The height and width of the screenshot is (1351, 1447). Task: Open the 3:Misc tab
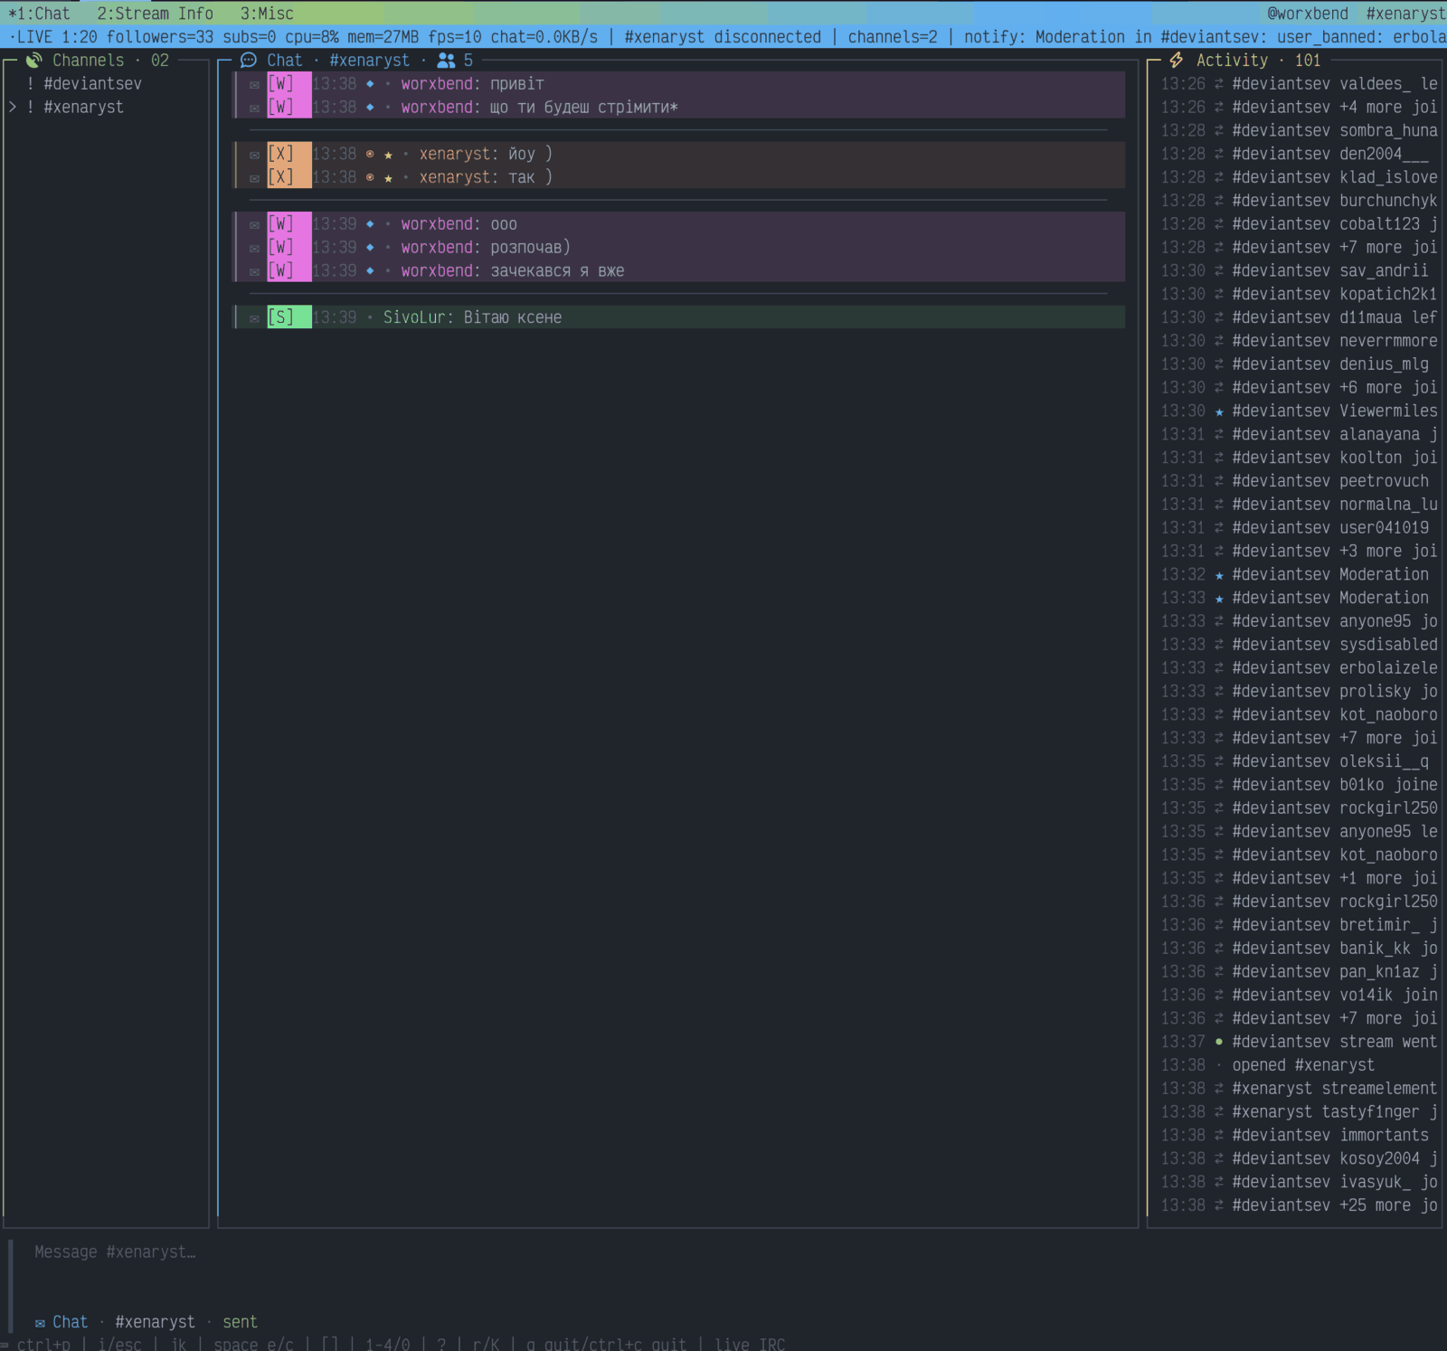pyautogui.click(x=267, y=14)
